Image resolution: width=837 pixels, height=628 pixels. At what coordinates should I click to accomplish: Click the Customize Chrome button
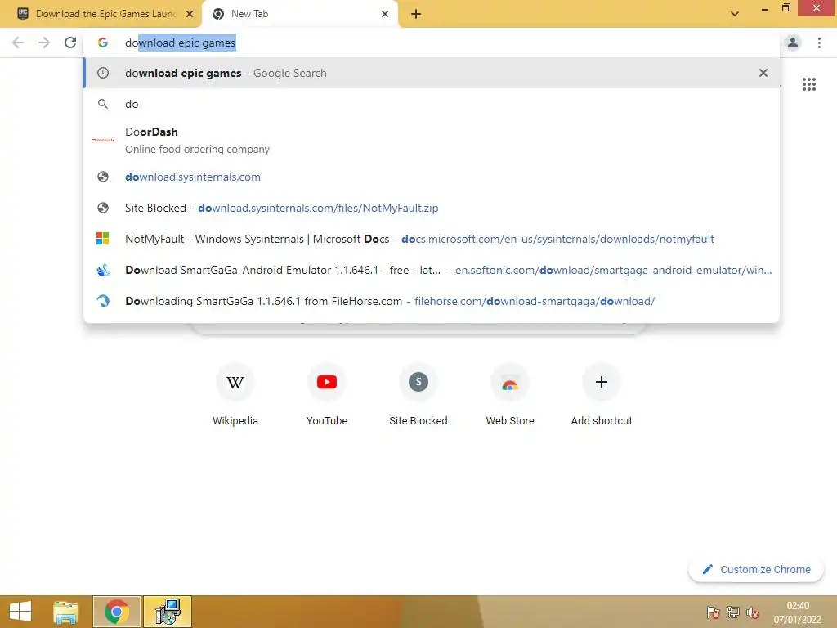point(756,569)
